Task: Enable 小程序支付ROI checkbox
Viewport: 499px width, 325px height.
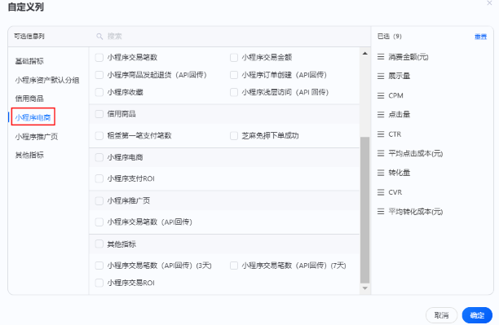Action: (x=99, y=178)
